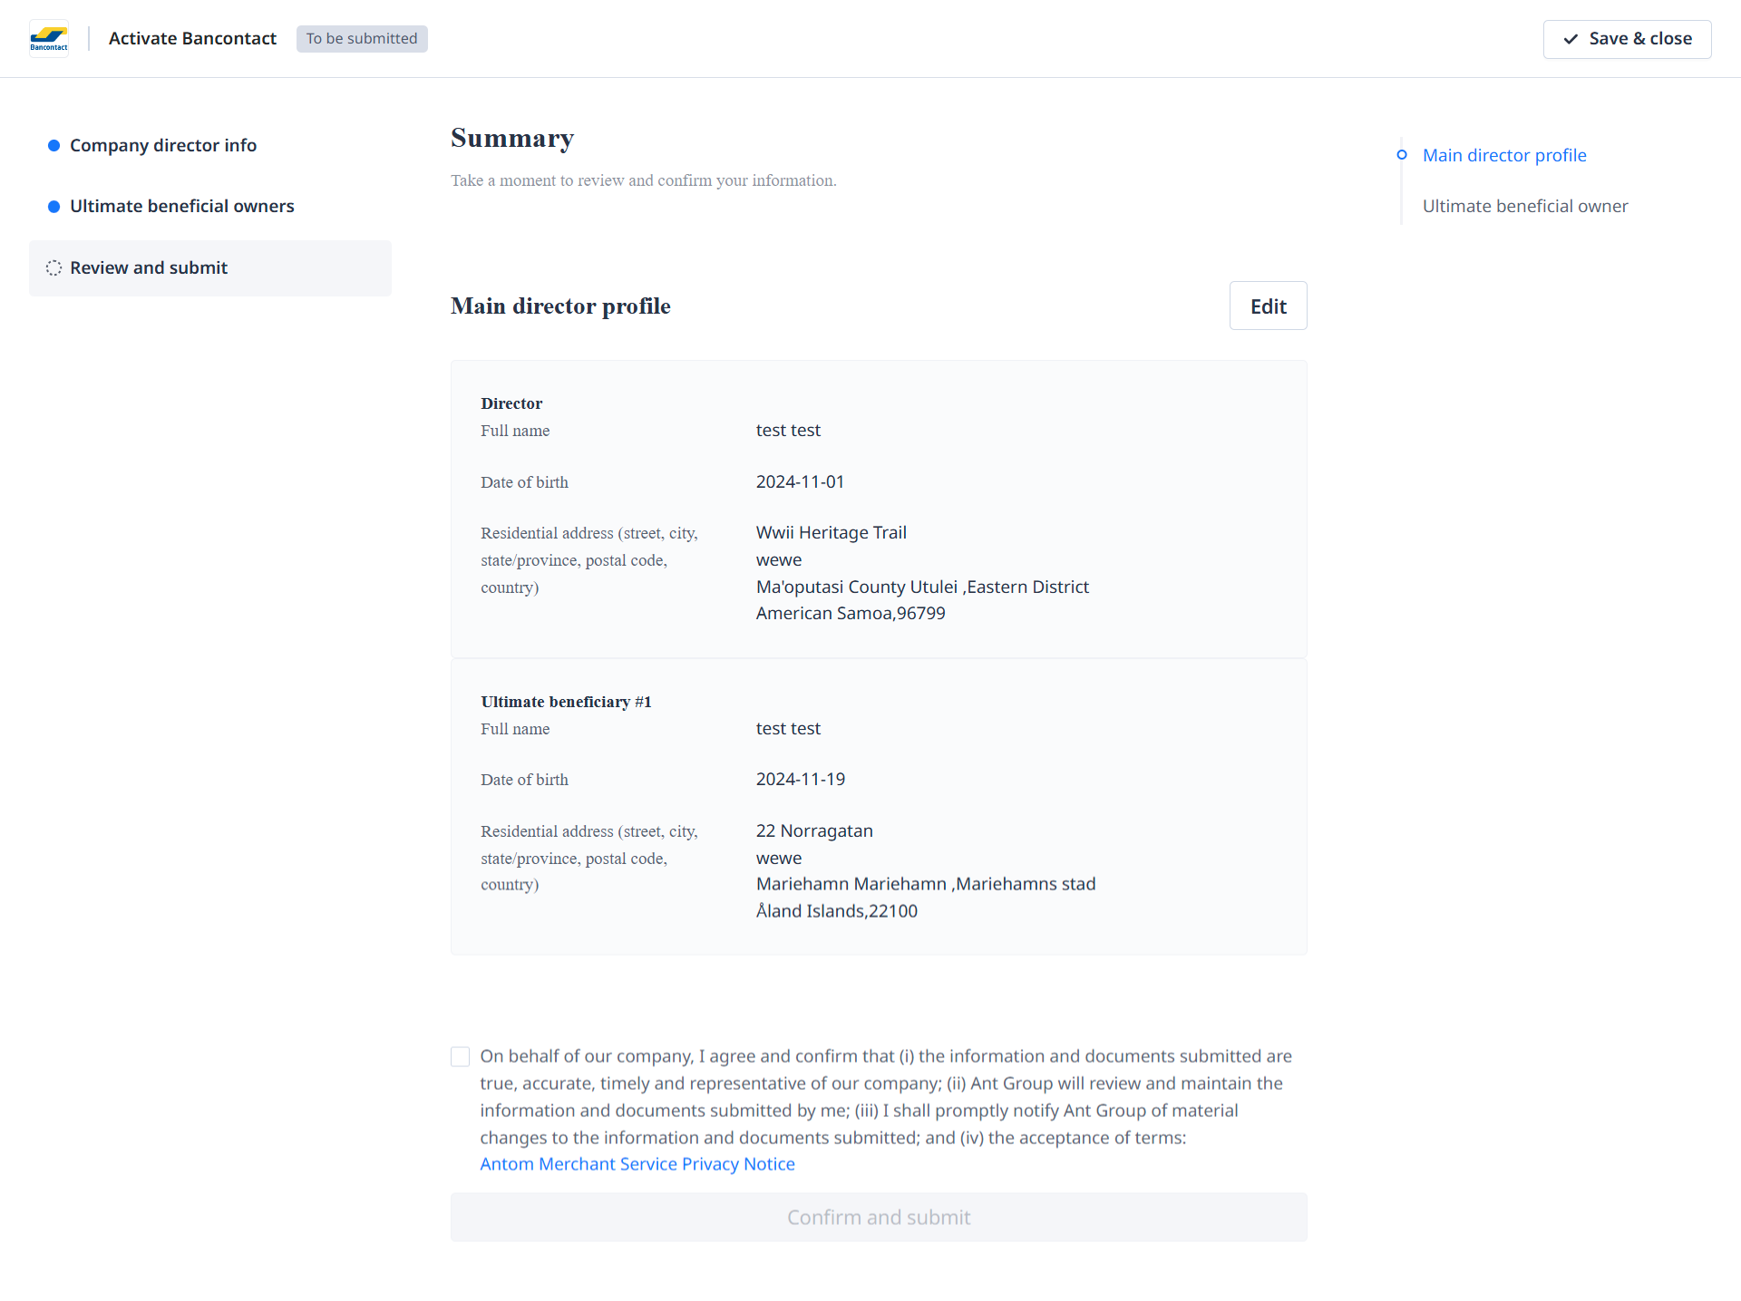Click Ultimate beneficiary #1 heading
This screenshot has height=1301, width=1741.
[x=566, y=702]
